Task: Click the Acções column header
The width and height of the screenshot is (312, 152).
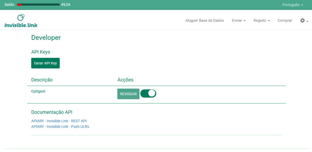Action: pyautogui.click(x=125, y=80)
